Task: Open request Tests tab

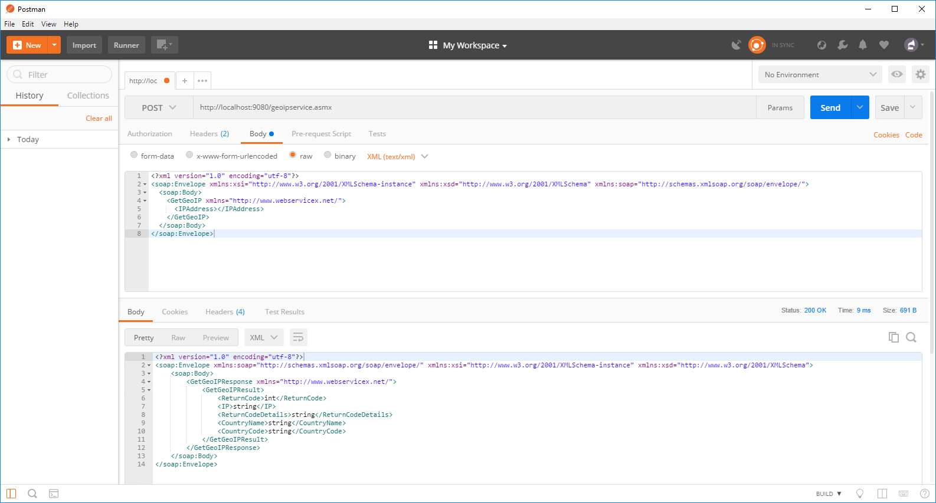Action: 377,134
